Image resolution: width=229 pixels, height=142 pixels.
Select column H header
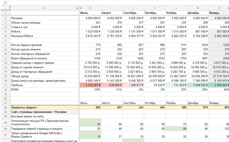[x=90, y=8]
